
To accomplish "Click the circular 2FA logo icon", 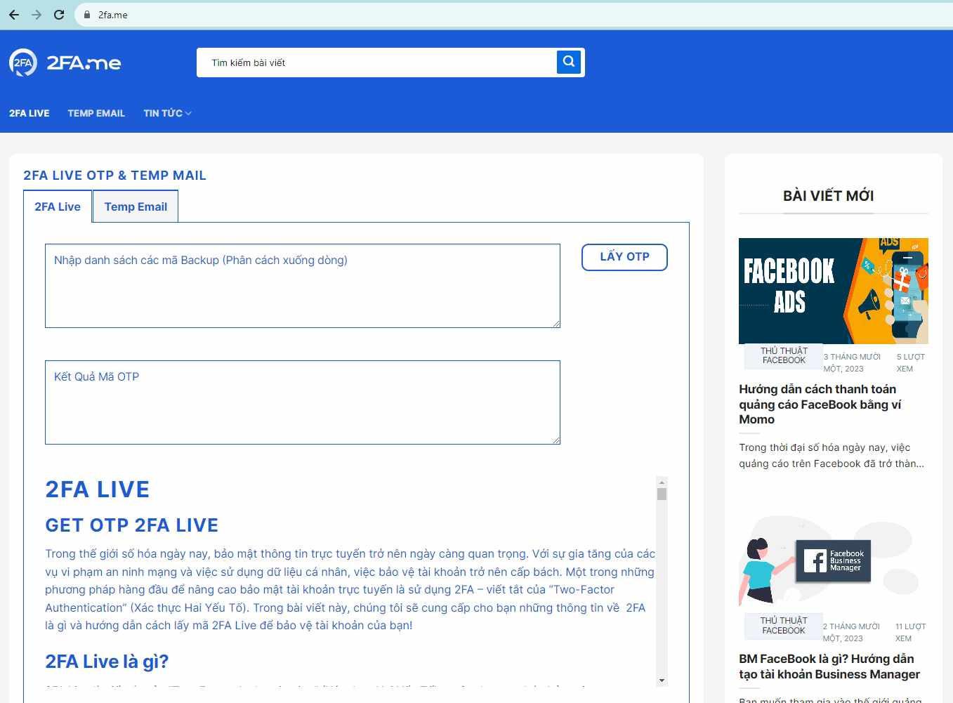I will [22, 63].
